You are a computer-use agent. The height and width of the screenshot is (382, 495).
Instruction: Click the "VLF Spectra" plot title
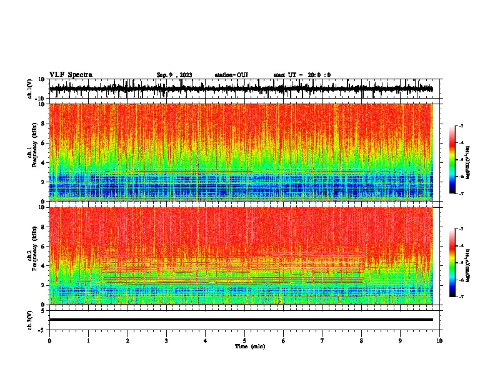71,75
